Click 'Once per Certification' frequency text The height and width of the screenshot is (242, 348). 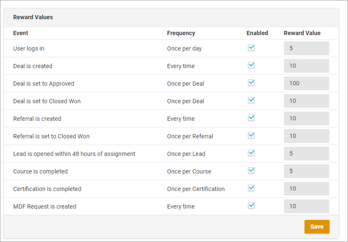(196, 189)
